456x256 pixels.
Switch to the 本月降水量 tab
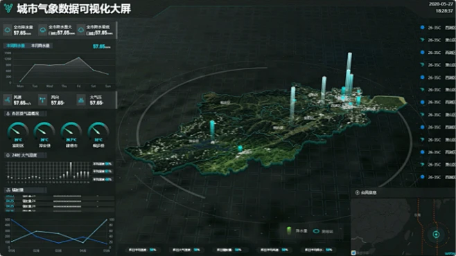pyautogui.click(x=40, y=46)
